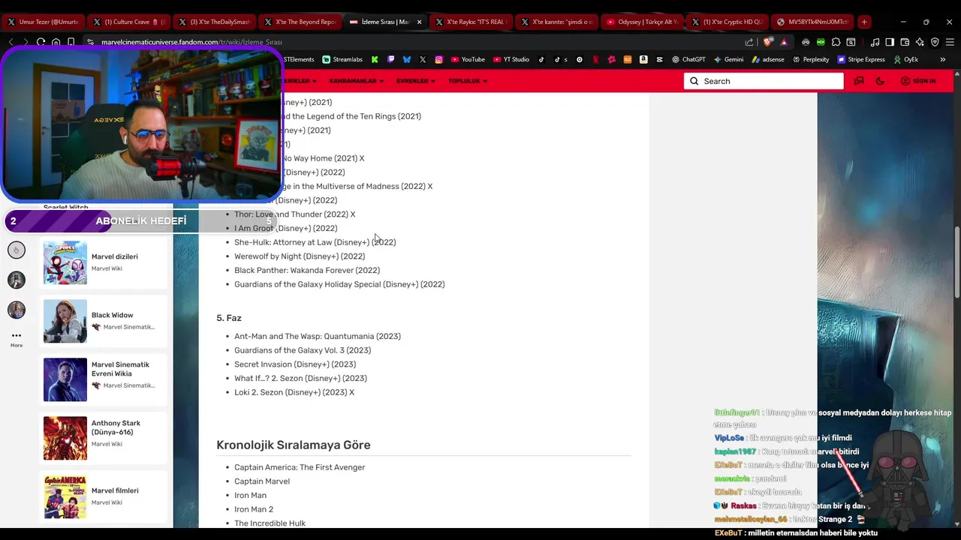Open the adsense bookmark
The height and width of the screenshot is (540, 961).
767,59
